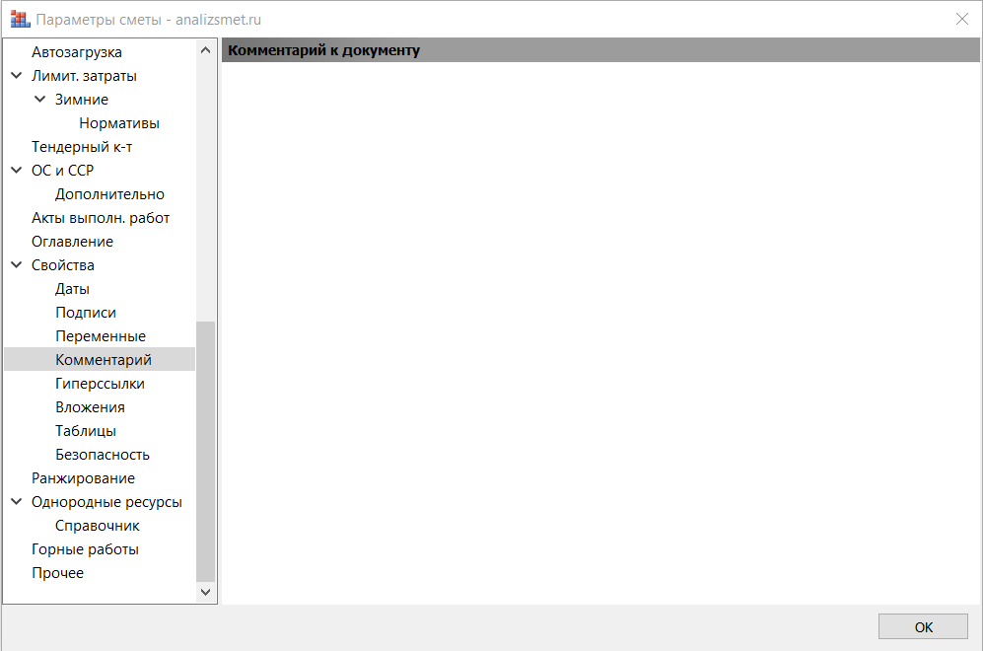The height and width of the screenshot is (651, 983).
Task: Click the tree scrollbar down arrow
Action: coord(205,592)
